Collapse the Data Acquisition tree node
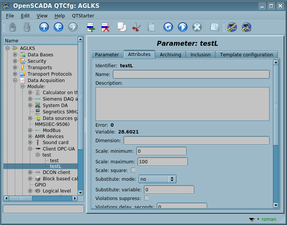The width and height of the screenshot is (287, 225). click(x=15, y=81)
